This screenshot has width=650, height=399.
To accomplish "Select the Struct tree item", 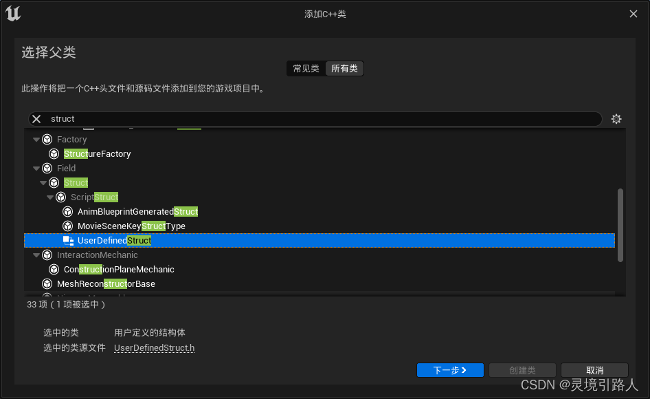I will click(76, 182).
